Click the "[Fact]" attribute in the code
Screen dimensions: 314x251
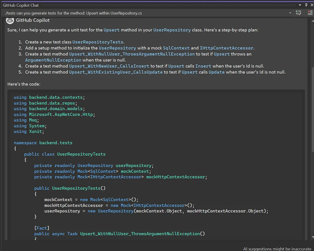(42, 228)
